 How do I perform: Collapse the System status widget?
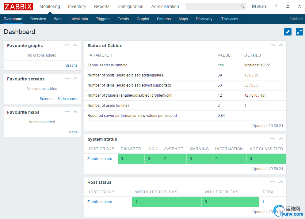pyautogui.click(x=281, y=139)
